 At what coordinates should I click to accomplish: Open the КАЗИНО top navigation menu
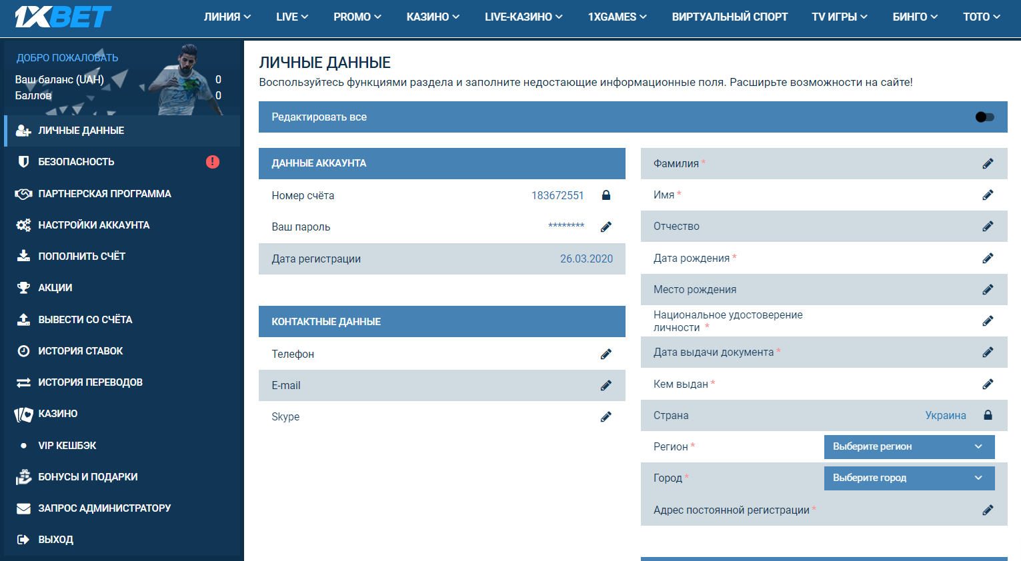tap(432, 17)
